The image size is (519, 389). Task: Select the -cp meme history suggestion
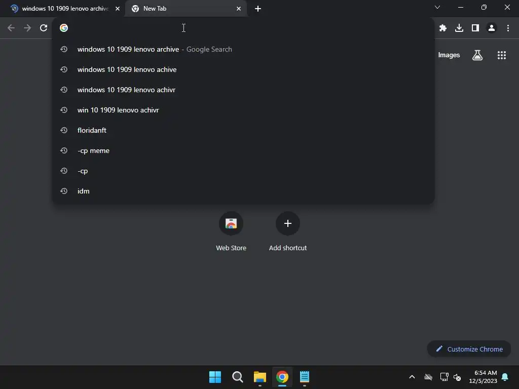pos(243,150)
